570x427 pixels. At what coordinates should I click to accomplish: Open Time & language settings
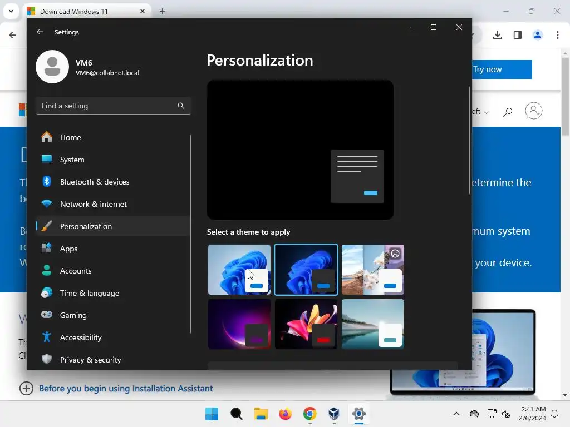[x=112, y=292]
